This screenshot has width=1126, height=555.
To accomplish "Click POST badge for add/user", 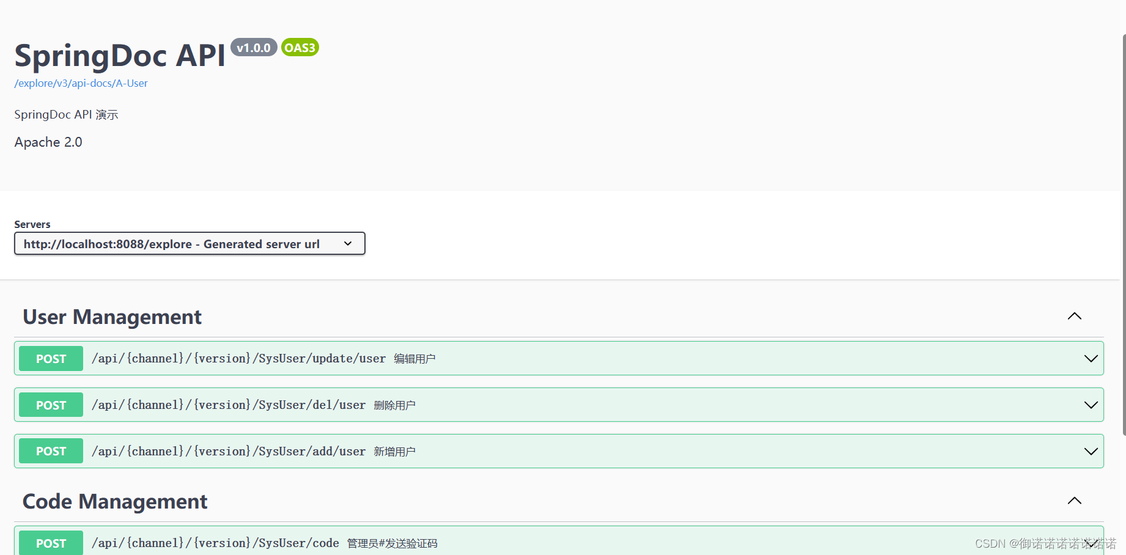I will coord(51,451).
